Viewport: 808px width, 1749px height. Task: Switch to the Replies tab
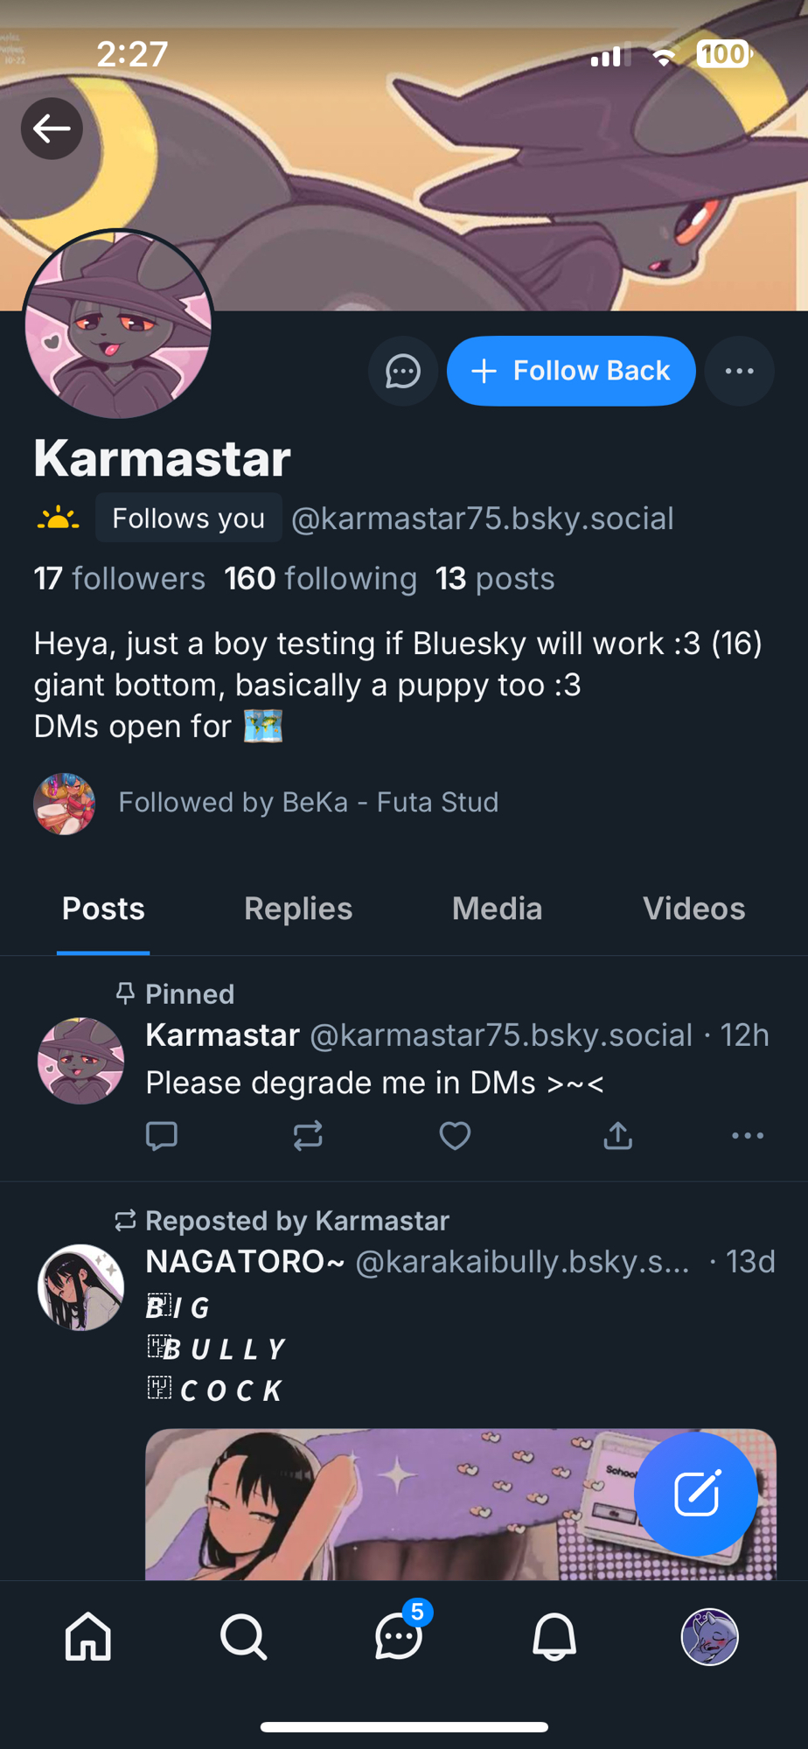pos(298,909)
